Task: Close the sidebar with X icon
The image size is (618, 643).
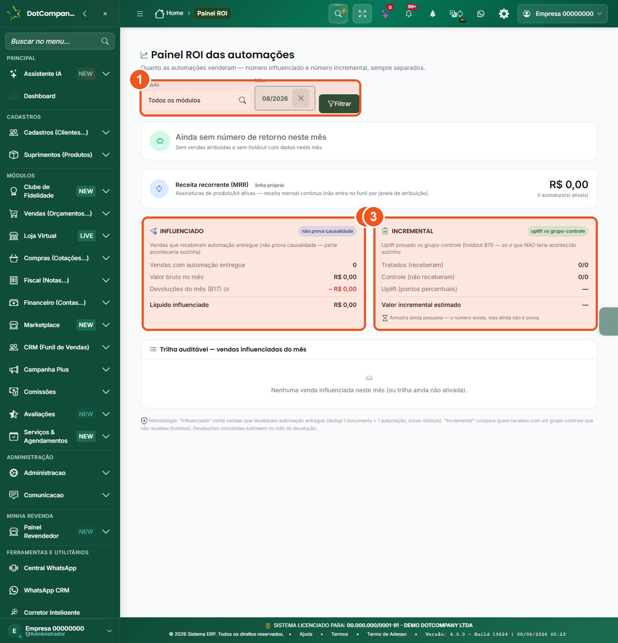Action: (x=105, y=14)
